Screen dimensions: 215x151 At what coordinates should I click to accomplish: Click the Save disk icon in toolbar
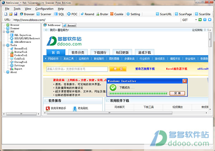pyautogui.click(x=16, y=14)
